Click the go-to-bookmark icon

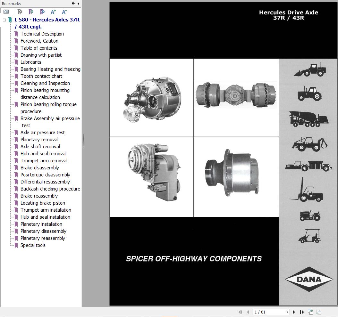point(42,12)
